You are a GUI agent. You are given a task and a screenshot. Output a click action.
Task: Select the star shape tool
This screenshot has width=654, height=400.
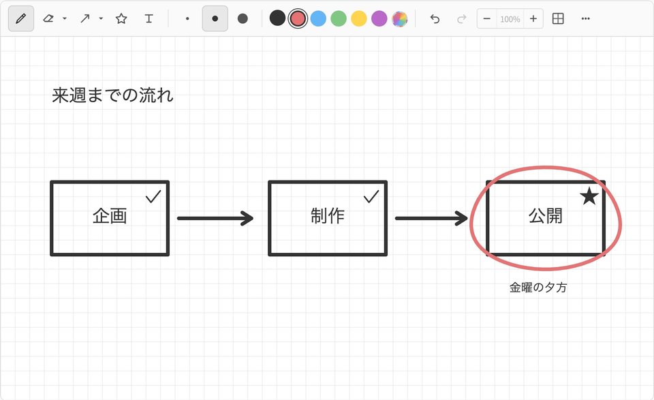(121, 19)
